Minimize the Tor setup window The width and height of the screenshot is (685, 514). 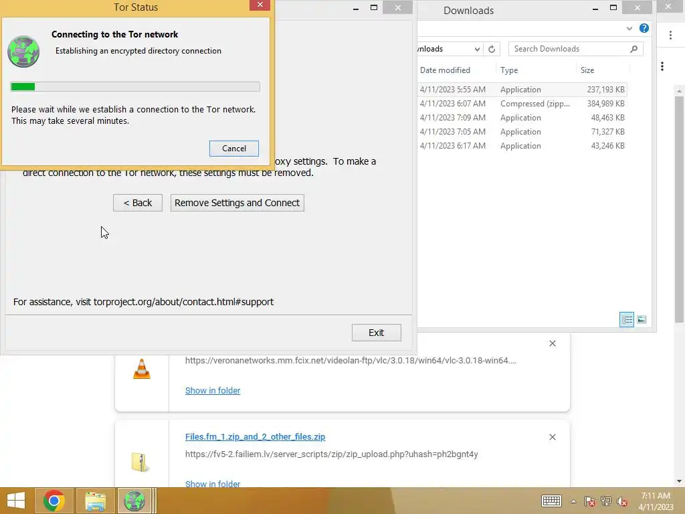click(x=356, y=8)
